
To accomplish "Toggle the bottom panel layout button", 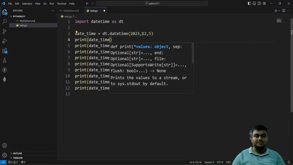I will click(x=255, y=4).
